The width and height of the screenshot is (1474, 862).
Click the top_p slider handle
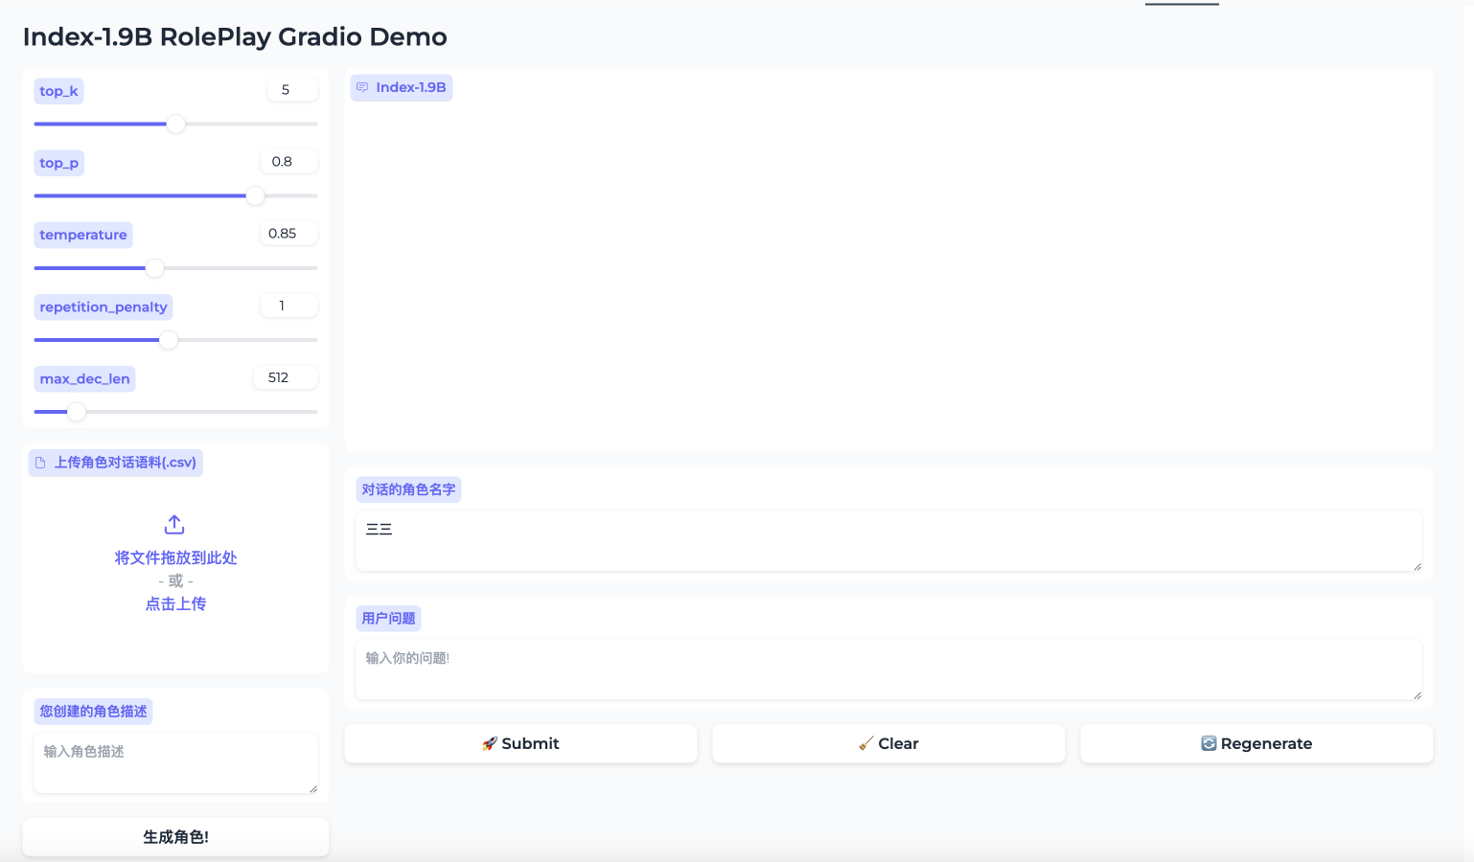pyautogui.click(x=255, y=196)
